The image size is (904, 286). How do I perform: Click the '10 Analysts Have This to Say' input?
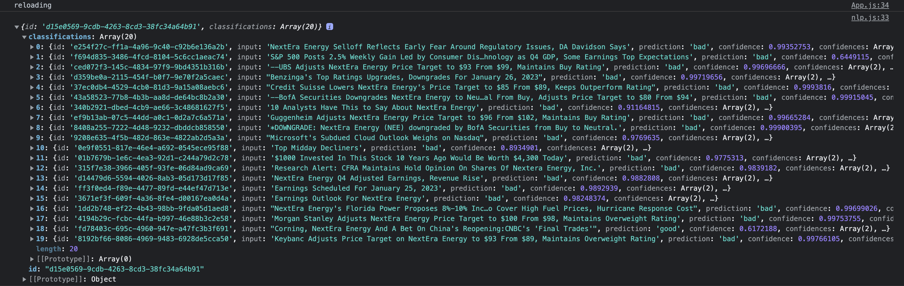tap(373, 108)
